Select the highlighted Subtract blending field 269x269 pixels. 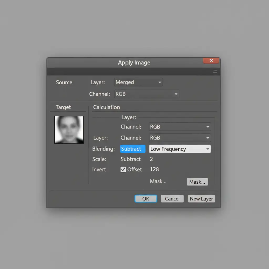click(133, 149)
